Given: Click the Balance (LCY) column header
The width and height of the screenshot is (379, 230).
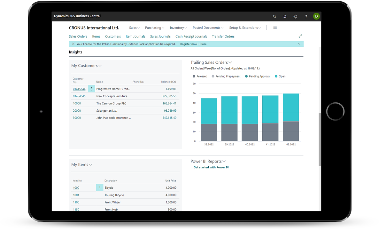Looking at the screenshot, I should [x=168, y=82].
